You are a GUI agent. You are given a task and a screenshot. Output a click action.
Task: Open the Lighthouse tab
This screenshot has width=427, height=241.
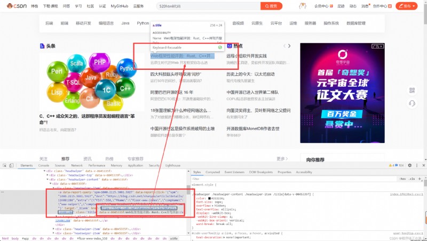(x=173, y=165)
